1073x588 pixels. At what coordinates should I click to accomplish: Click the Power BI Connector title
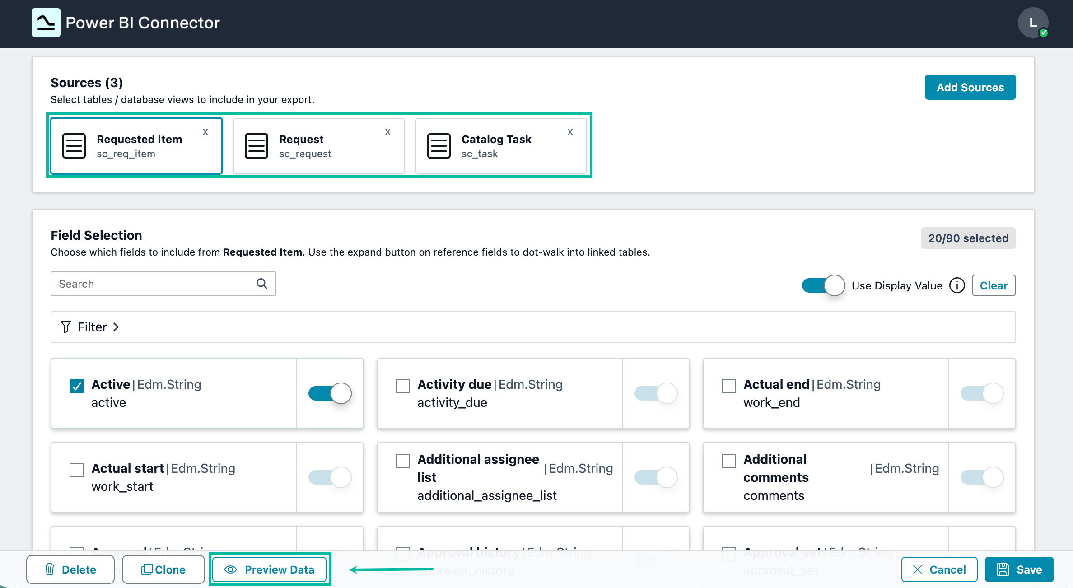[x=143, y=23]
